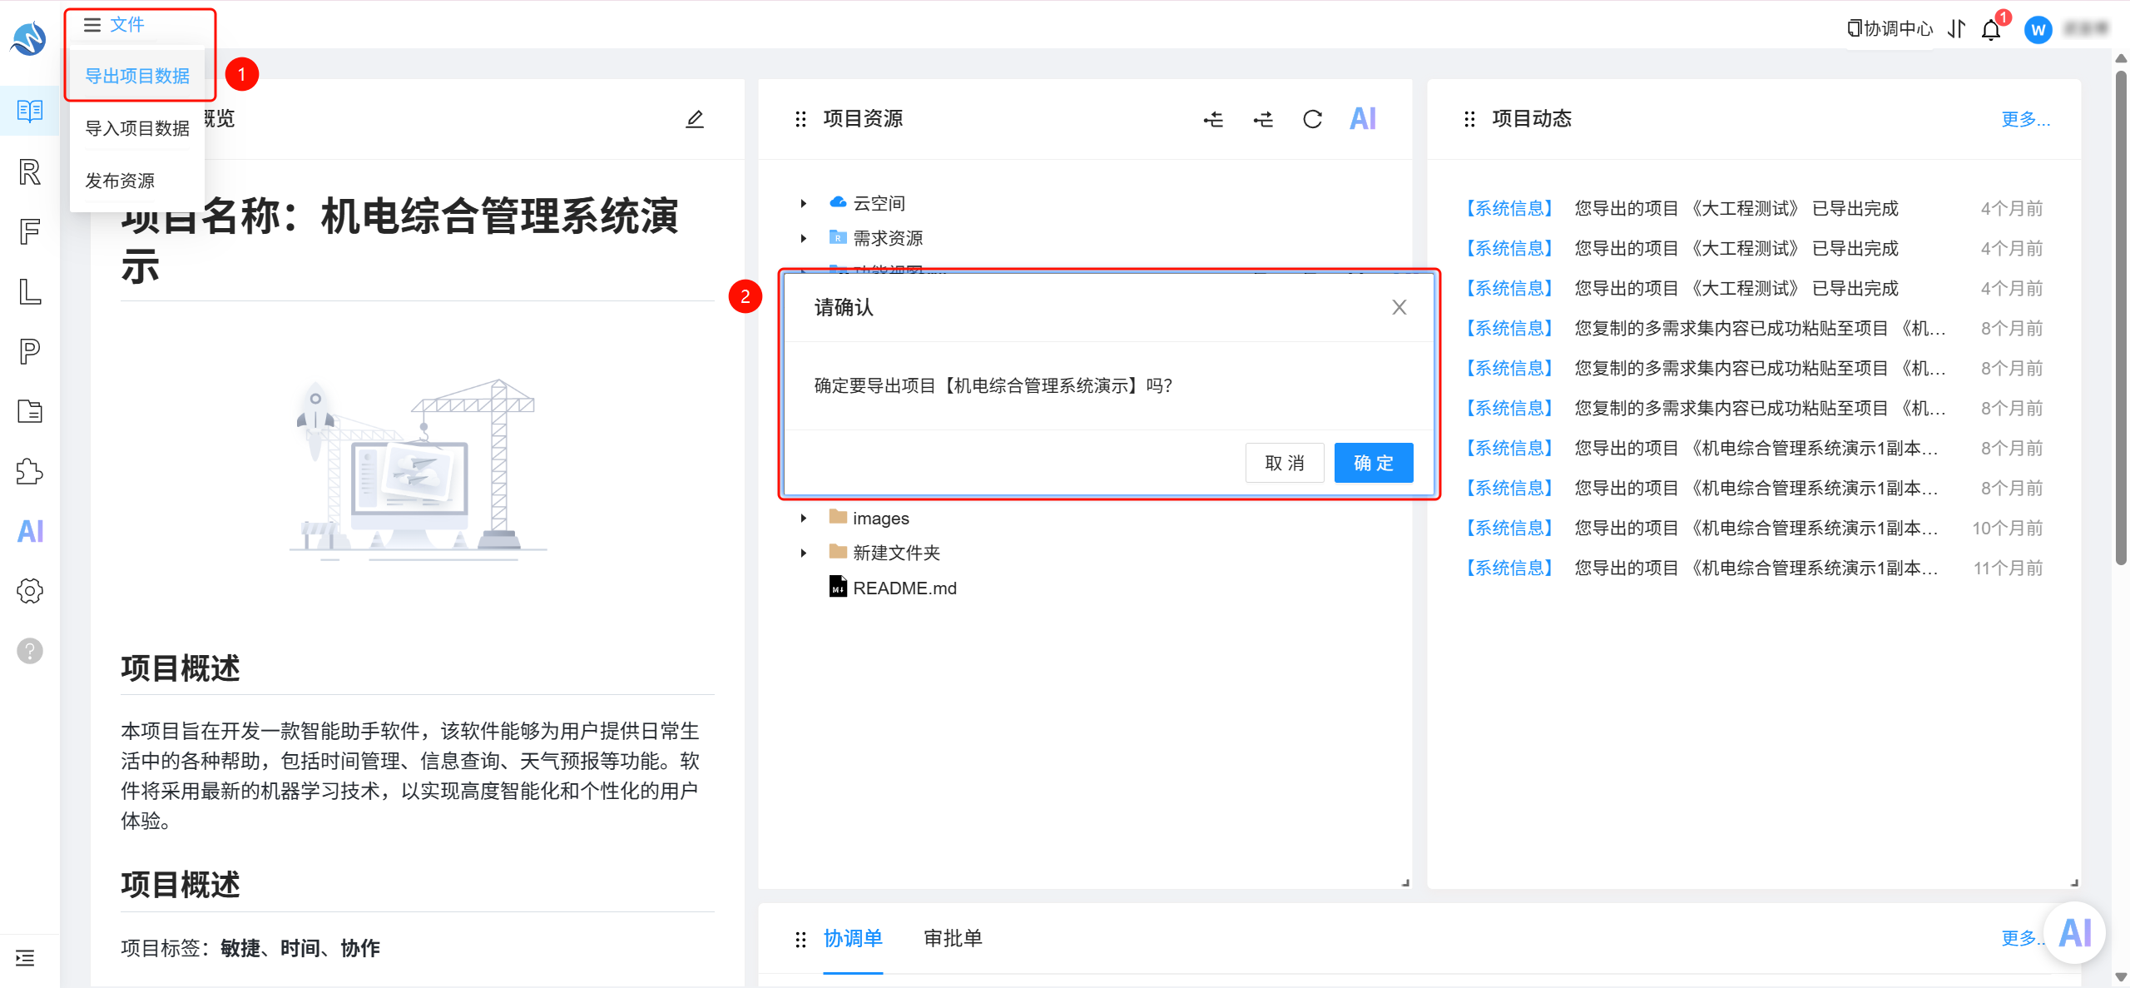This screenshot has width=2130, height=988.
Task: Click 确定 to confirm export
Action: 1374,463
